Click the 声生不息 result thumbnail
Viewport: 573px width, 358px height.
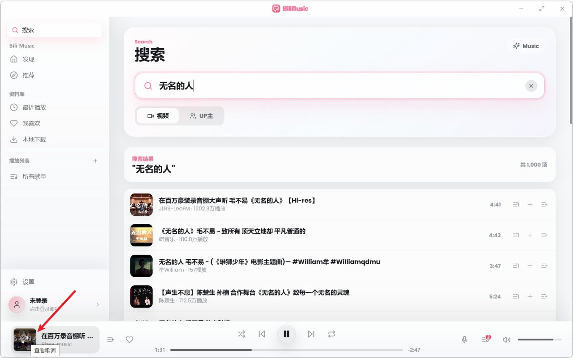[x=141, y=296]
